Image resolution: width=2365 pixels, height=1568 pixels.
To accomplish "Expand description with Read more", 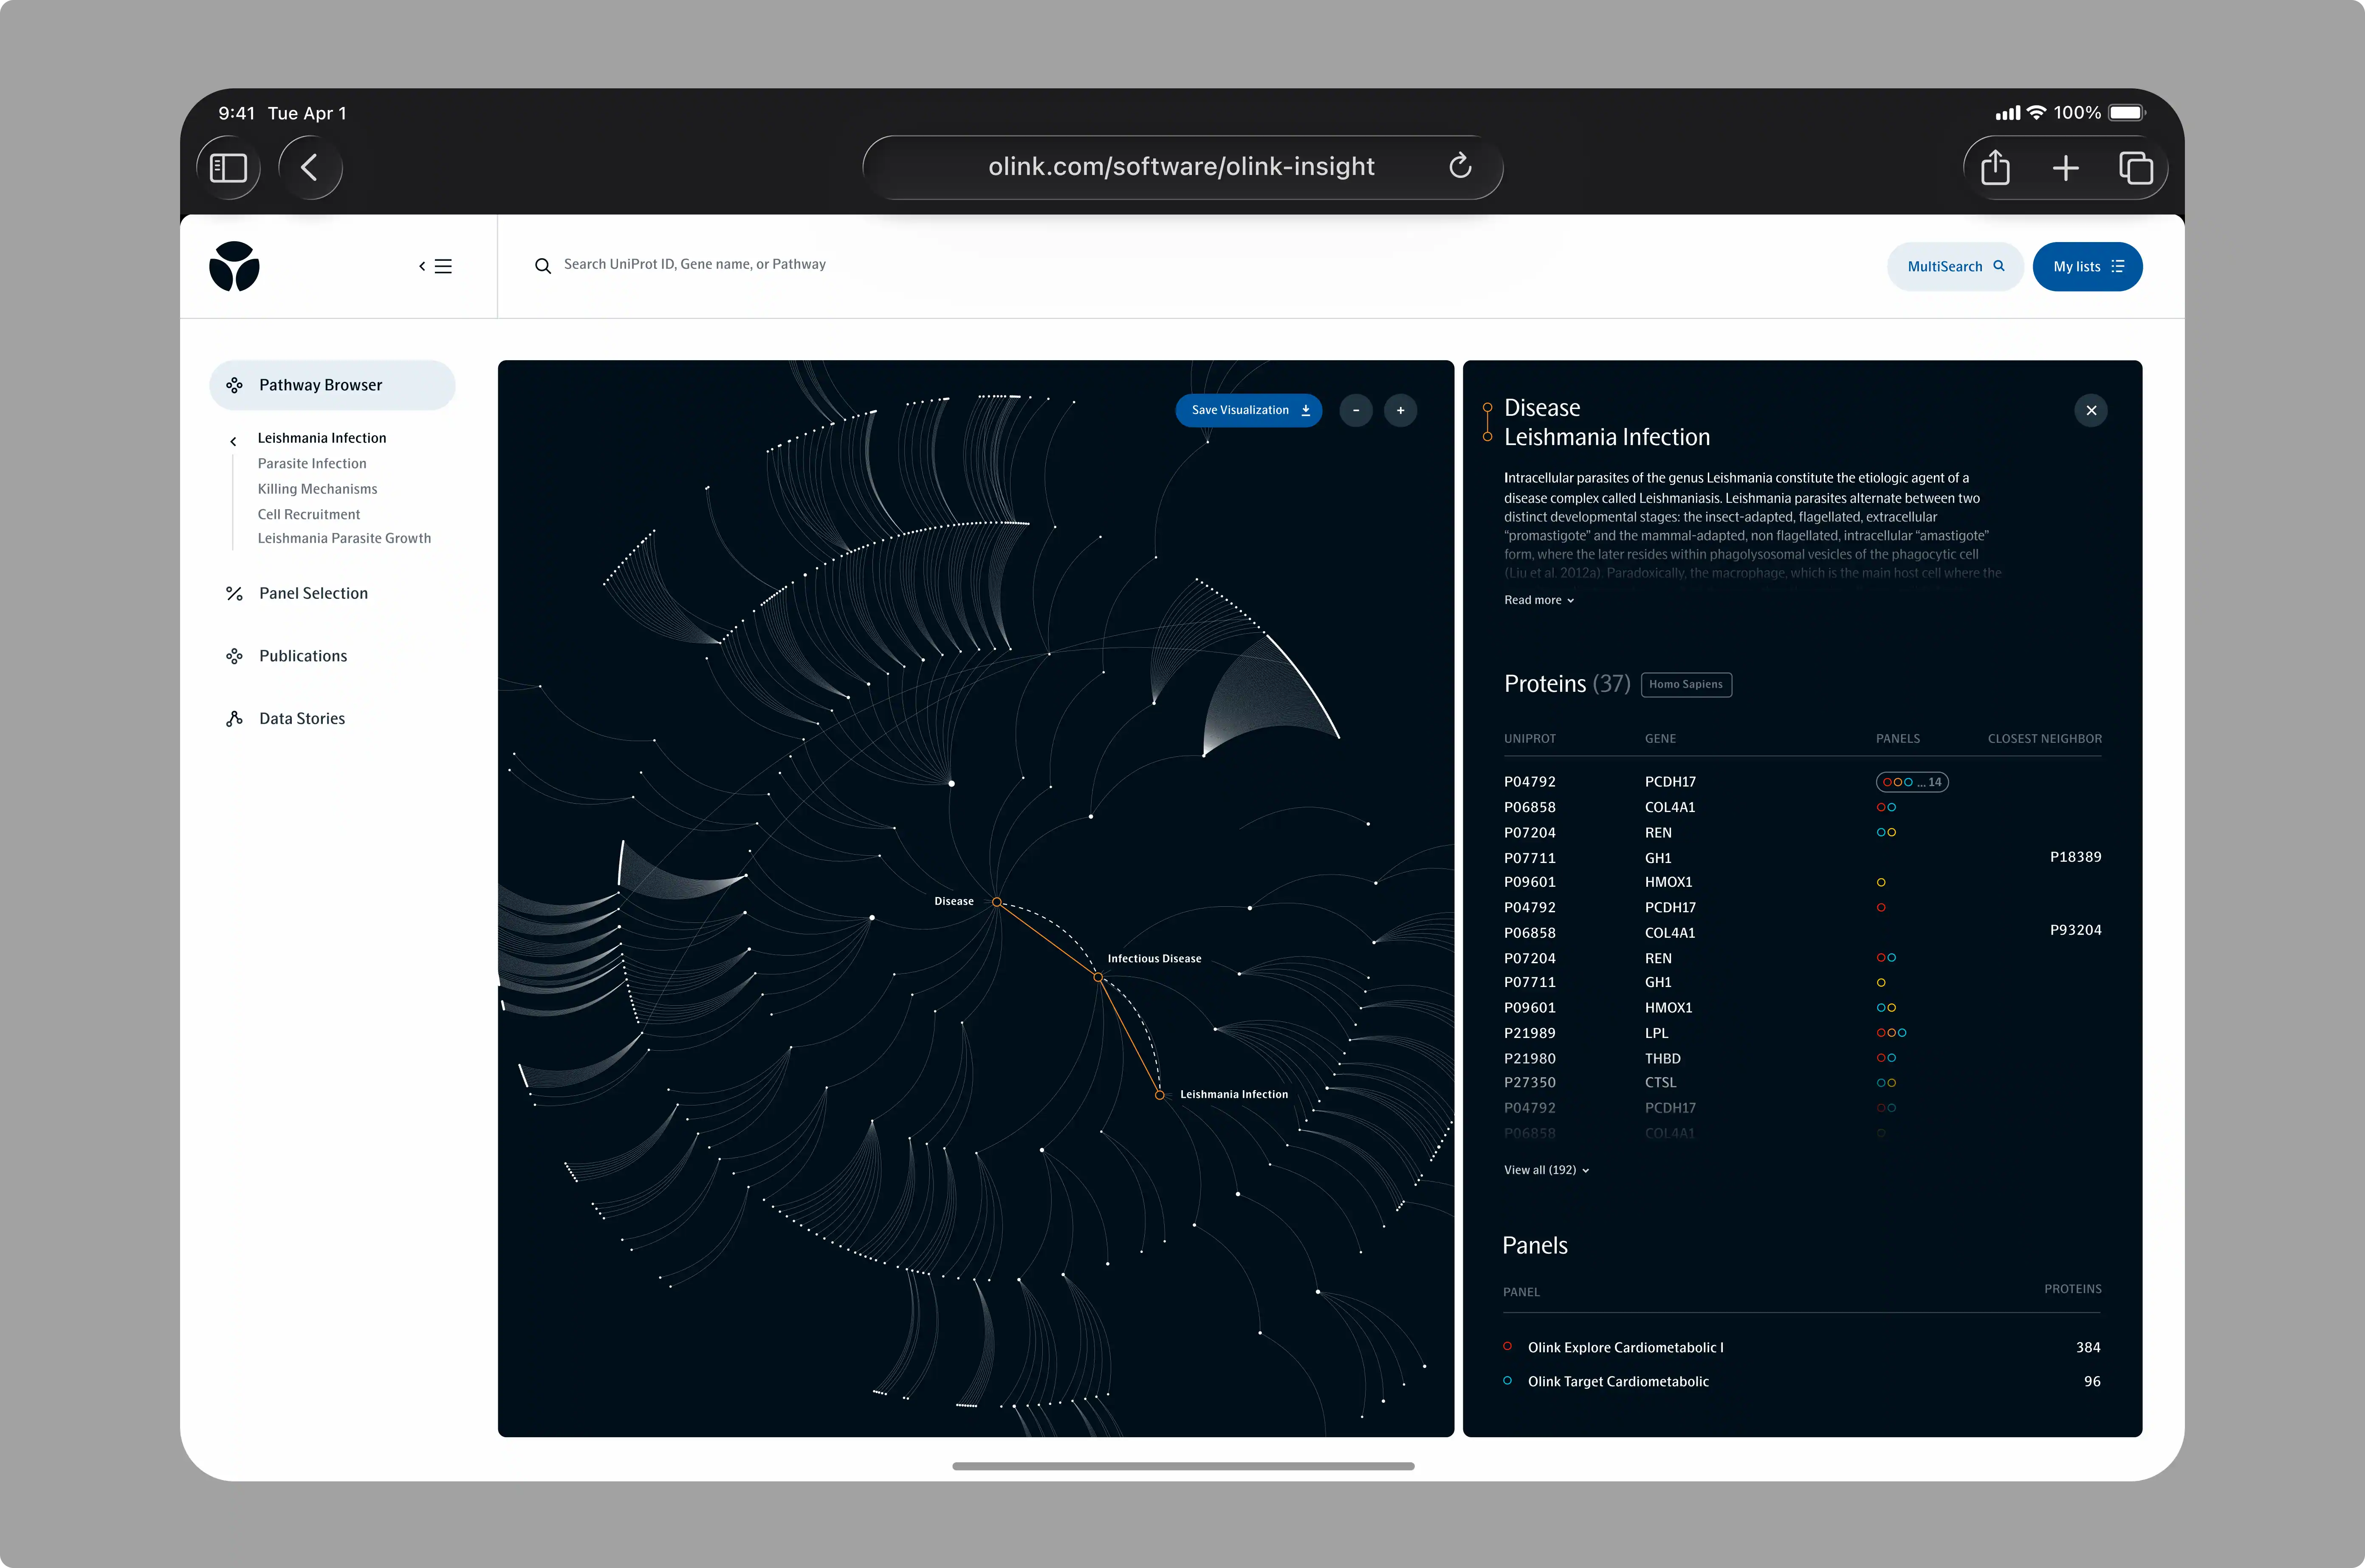I will point(1538,600).
